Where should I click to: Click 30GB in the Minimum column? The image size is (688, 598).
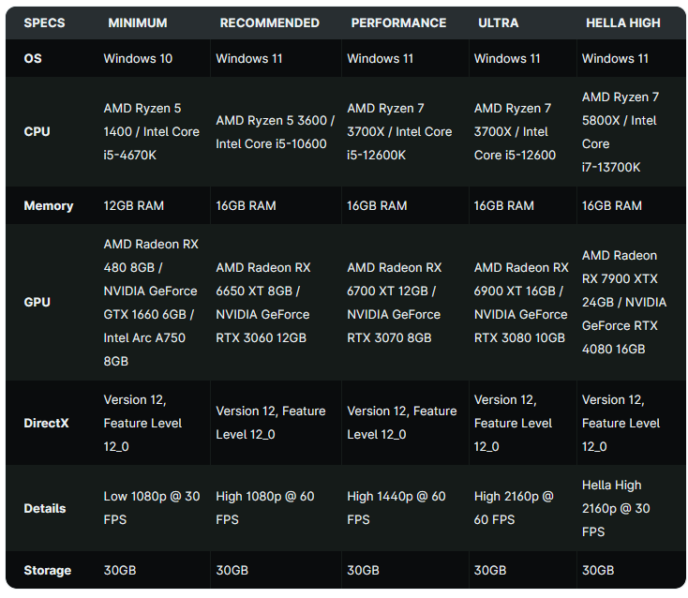120,571
